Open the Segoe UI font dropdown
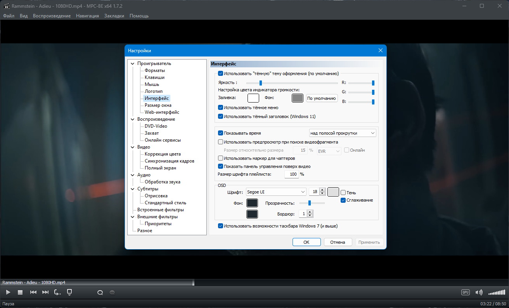The image size is (509, 308). 276,192
